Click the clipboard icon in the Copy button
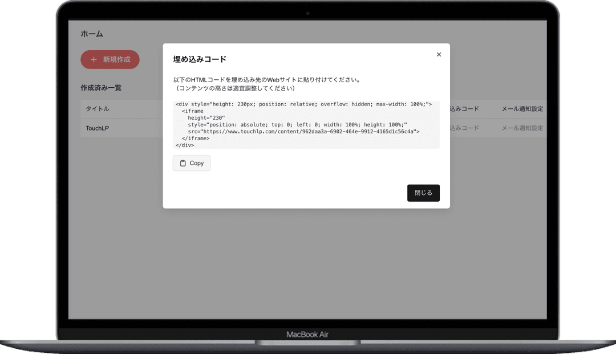Image resolution: width=616 pixels, height=354 pixels. (x=183, y=163)
